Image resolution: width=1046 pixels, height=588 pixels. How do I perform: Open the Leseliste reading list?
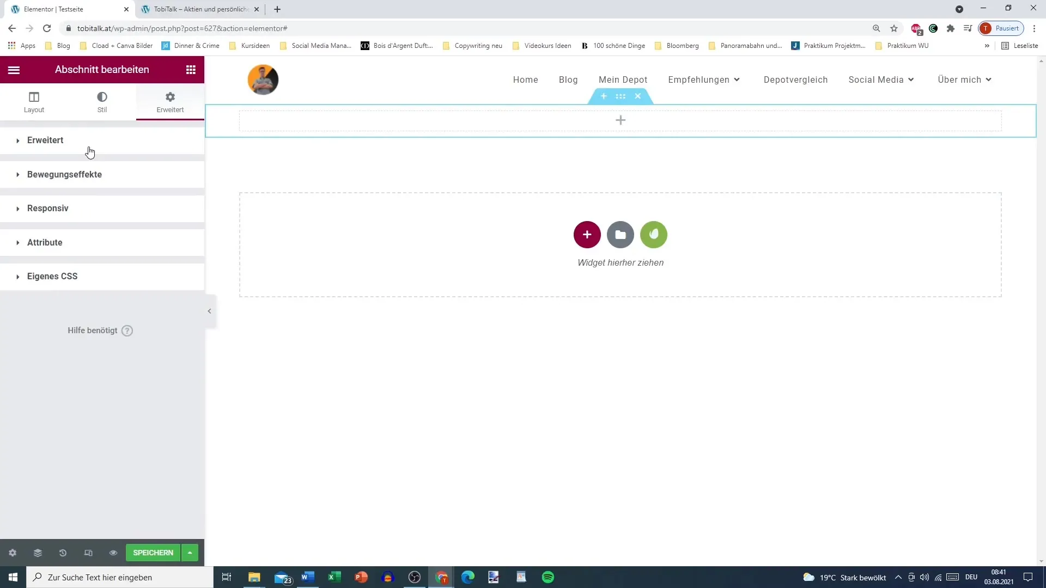[1020, 46]
